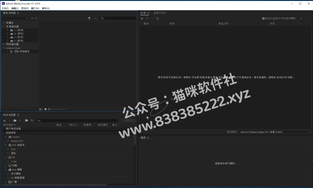Click the Media Browser search field
The height and width of the screenshot is (188, 313).
(x=118, y=18)
